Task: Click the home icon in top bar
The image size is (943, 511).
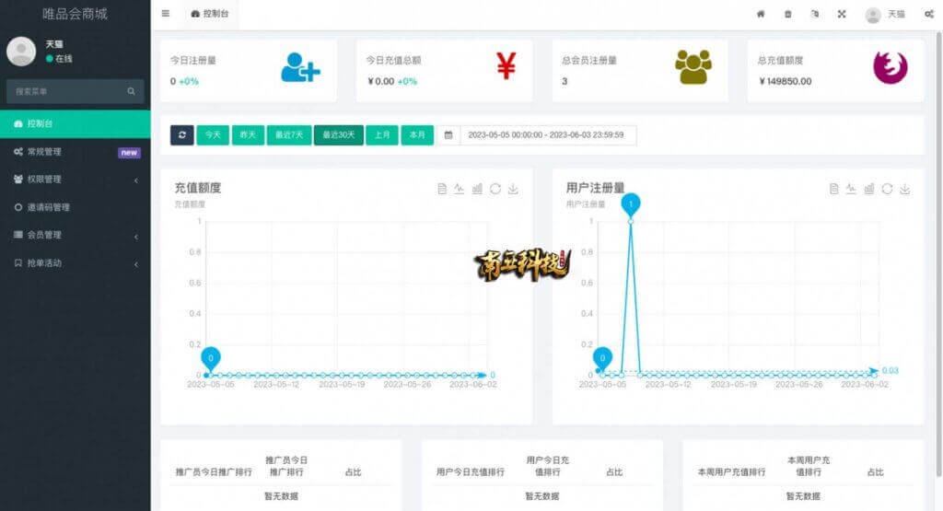Action: click(761, 14)
